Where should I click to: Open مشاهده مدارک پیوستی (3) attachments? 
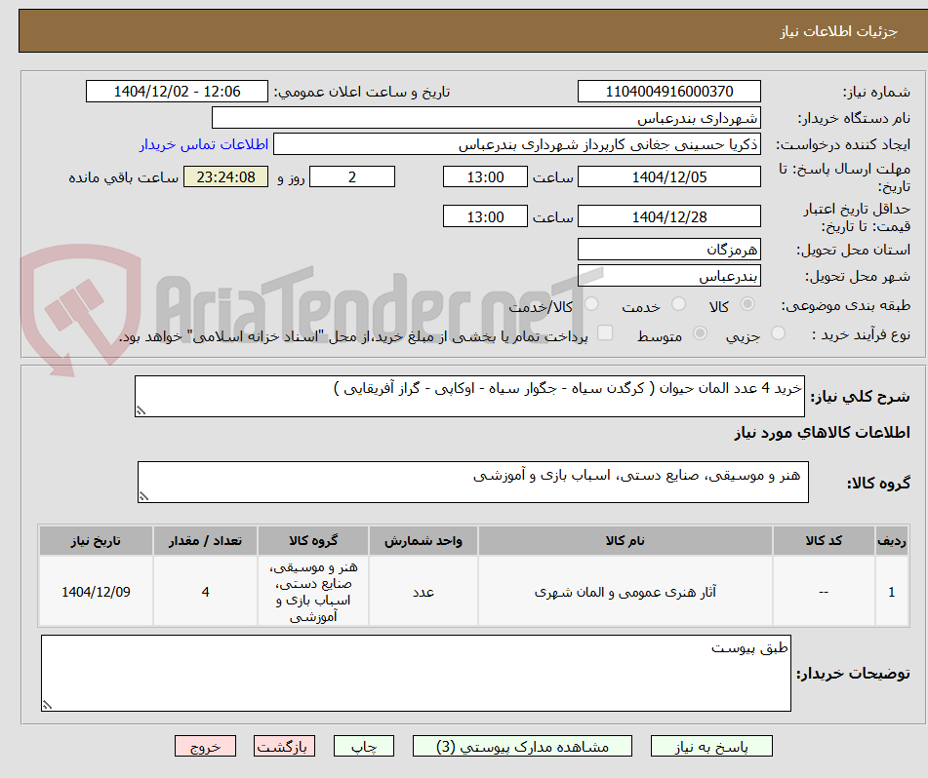pos(522,746)
